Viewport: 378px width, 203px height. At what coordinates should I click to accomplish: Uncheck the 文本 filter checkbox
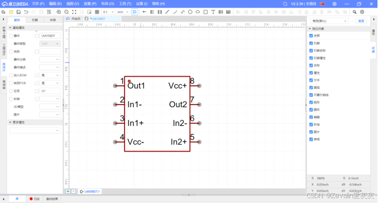(x=311, y=80)
